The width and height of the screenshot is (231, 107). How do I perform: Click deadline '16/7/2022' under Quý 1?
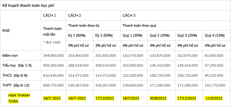[131, 98]
